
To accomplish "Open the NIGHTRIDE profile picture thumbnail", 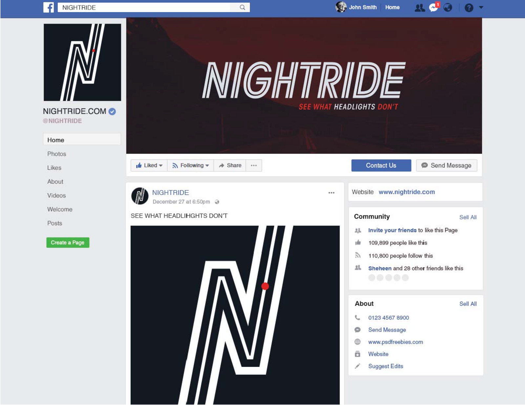I will point(140,196).
